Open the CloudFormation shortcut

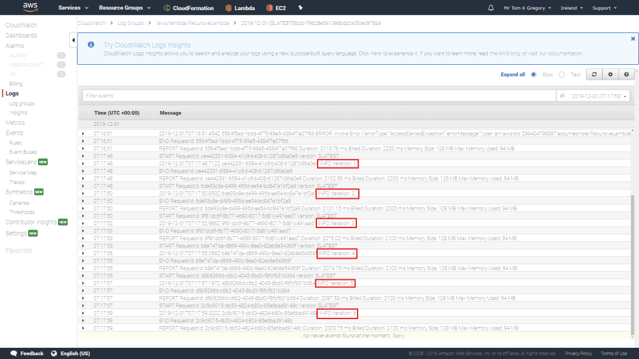(188, 8)
